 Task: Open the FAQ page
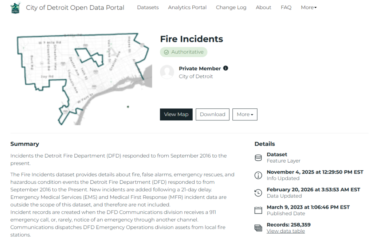[286, 7]
